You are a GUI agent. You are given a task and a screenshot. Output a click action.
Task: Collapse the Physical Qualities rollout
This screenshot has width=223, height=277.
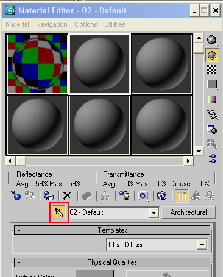[112, 262]
